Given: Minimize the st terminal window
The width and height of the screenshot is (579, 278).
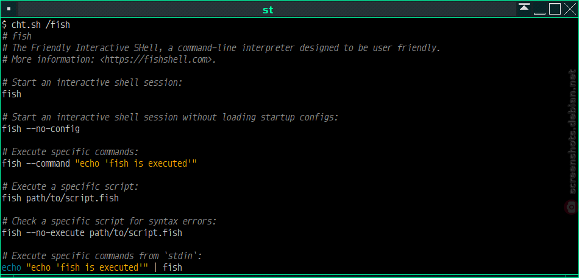Looking at the screenshot, I should (x=539, y=9).
